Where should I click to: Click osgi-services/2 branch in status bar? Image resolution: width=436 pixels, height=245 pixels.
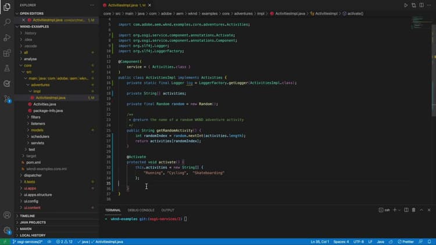point(27,242)
